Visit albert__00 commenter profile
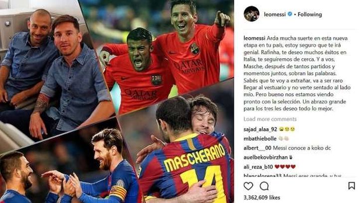Image resolution: width=359 pixels, height=203 pixels. pos(257,148)
